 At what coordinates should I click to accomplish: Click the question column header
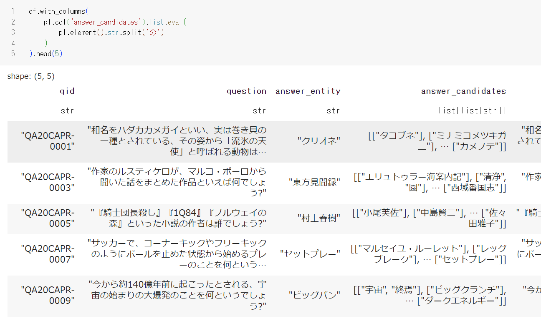click(x=246, y=90)
